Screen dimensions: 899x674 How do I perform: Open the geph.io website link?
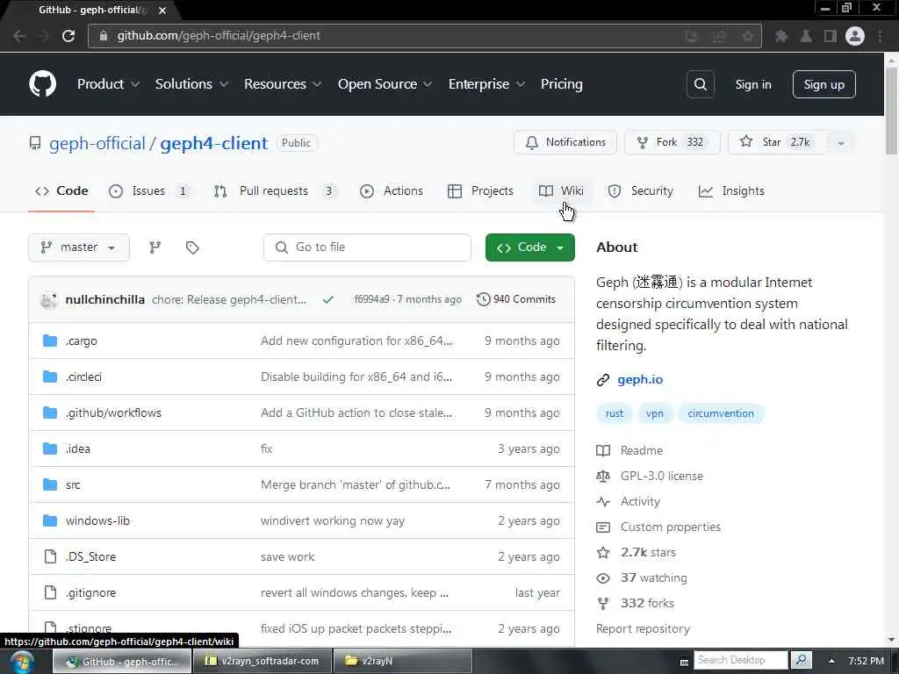(x=640, y=379)
